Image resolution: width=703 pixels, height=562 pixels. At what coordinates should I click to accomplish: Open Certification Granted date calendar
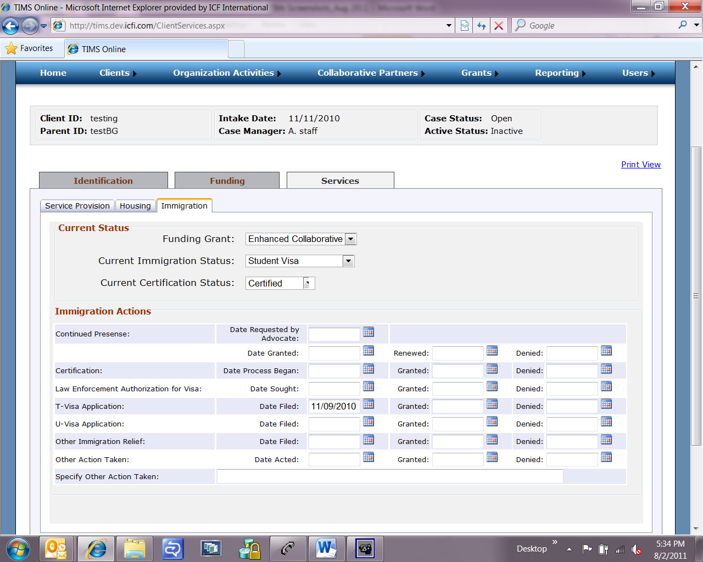point(492,369)
